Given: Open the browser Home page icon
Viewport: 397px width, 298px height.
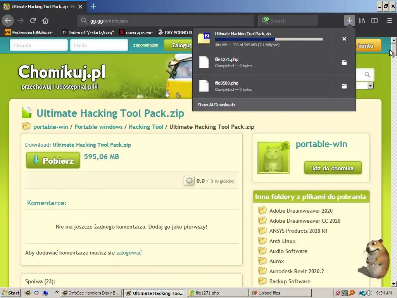Looking at the screenshot, I should [x=45, y=21].
